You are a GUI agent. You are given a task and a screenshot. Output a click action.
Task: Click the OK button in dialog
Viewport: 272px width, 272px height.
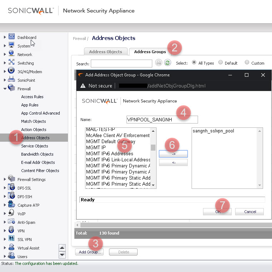[x=217, y=212]
